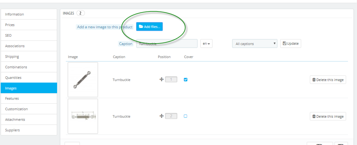Screen dimensions: 357x145
Task: Go to the Associations tab
Action: click(29, 46)
